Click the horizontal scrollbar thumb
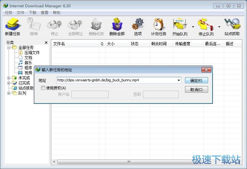This screenshot has width=247, height=169. 129,162
